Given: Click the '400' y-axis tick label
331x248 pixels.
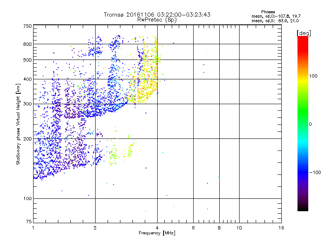Looking at the screenshot, I should pyautogui.click(x=28, y=79).
